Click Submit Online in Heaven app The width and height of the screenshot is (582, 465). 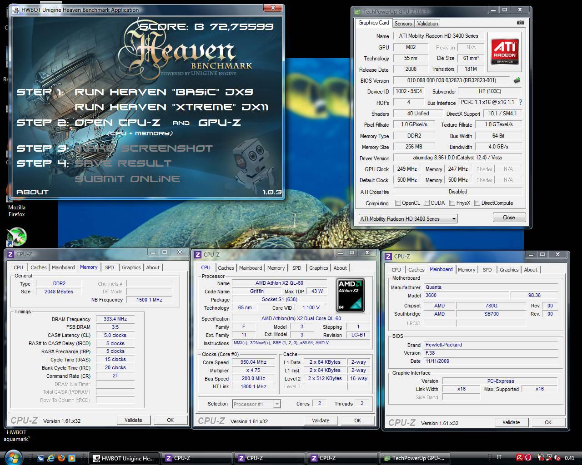pos(127,179)
